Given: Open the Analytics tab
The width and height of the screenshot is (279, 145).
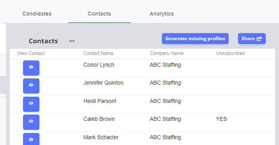Looking at the screenshot, I should (x=162, y=14).
